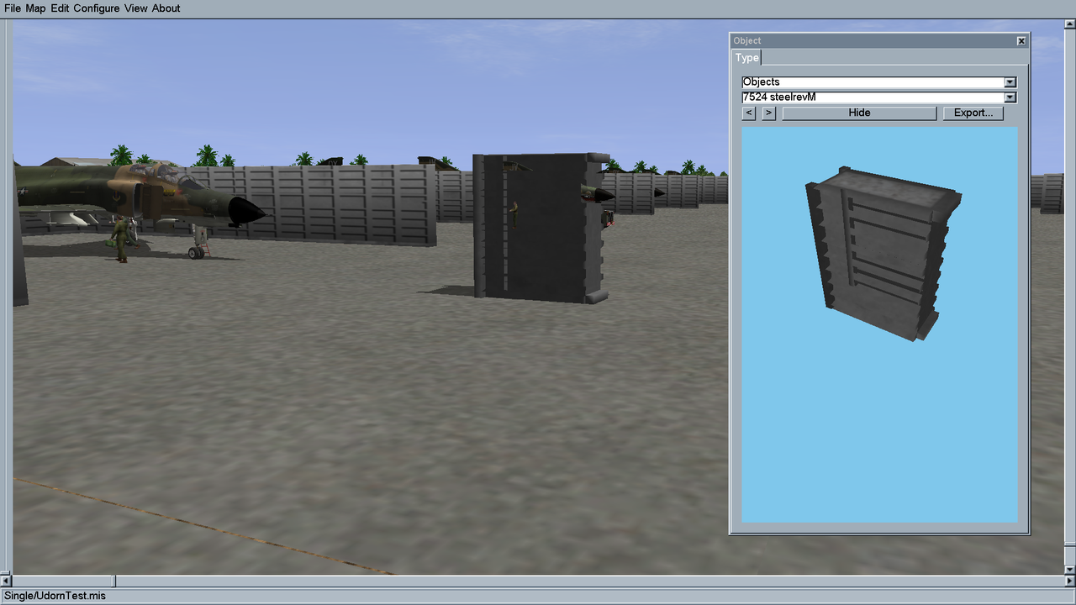Image resolution: width=1076 pixels, height=605 pixels.
Task: Click the Export... button
Action: click(x=973, y=113)
